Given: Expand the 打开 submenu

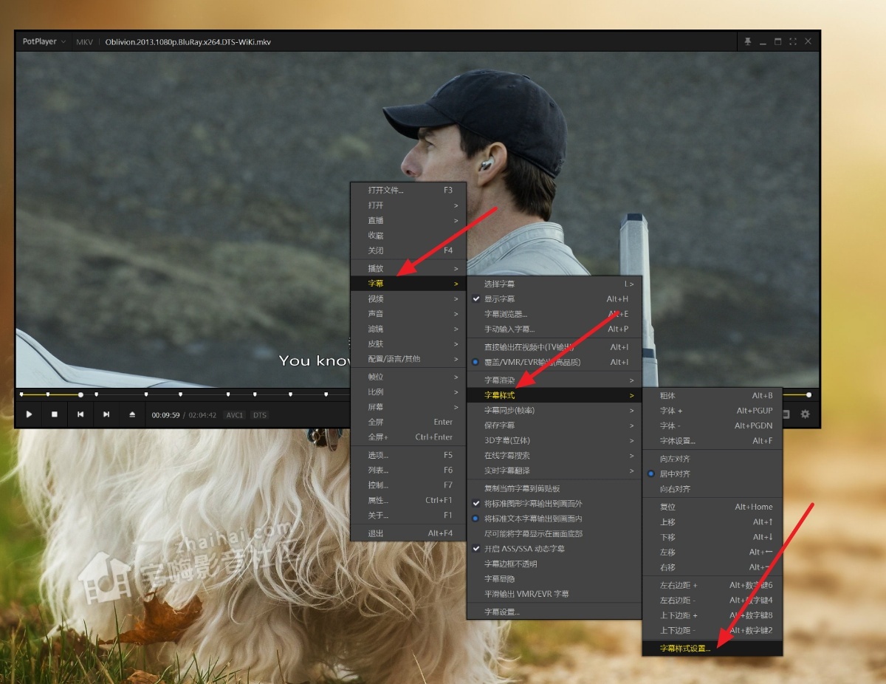Looking at the screenshot, I should pos(408,205).
